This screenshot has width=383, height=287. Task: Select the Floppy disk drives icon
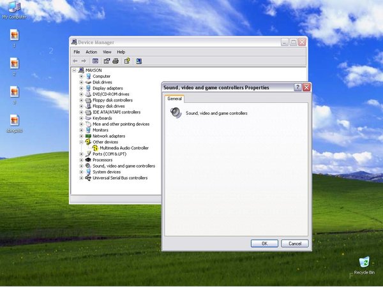point(89,106)
